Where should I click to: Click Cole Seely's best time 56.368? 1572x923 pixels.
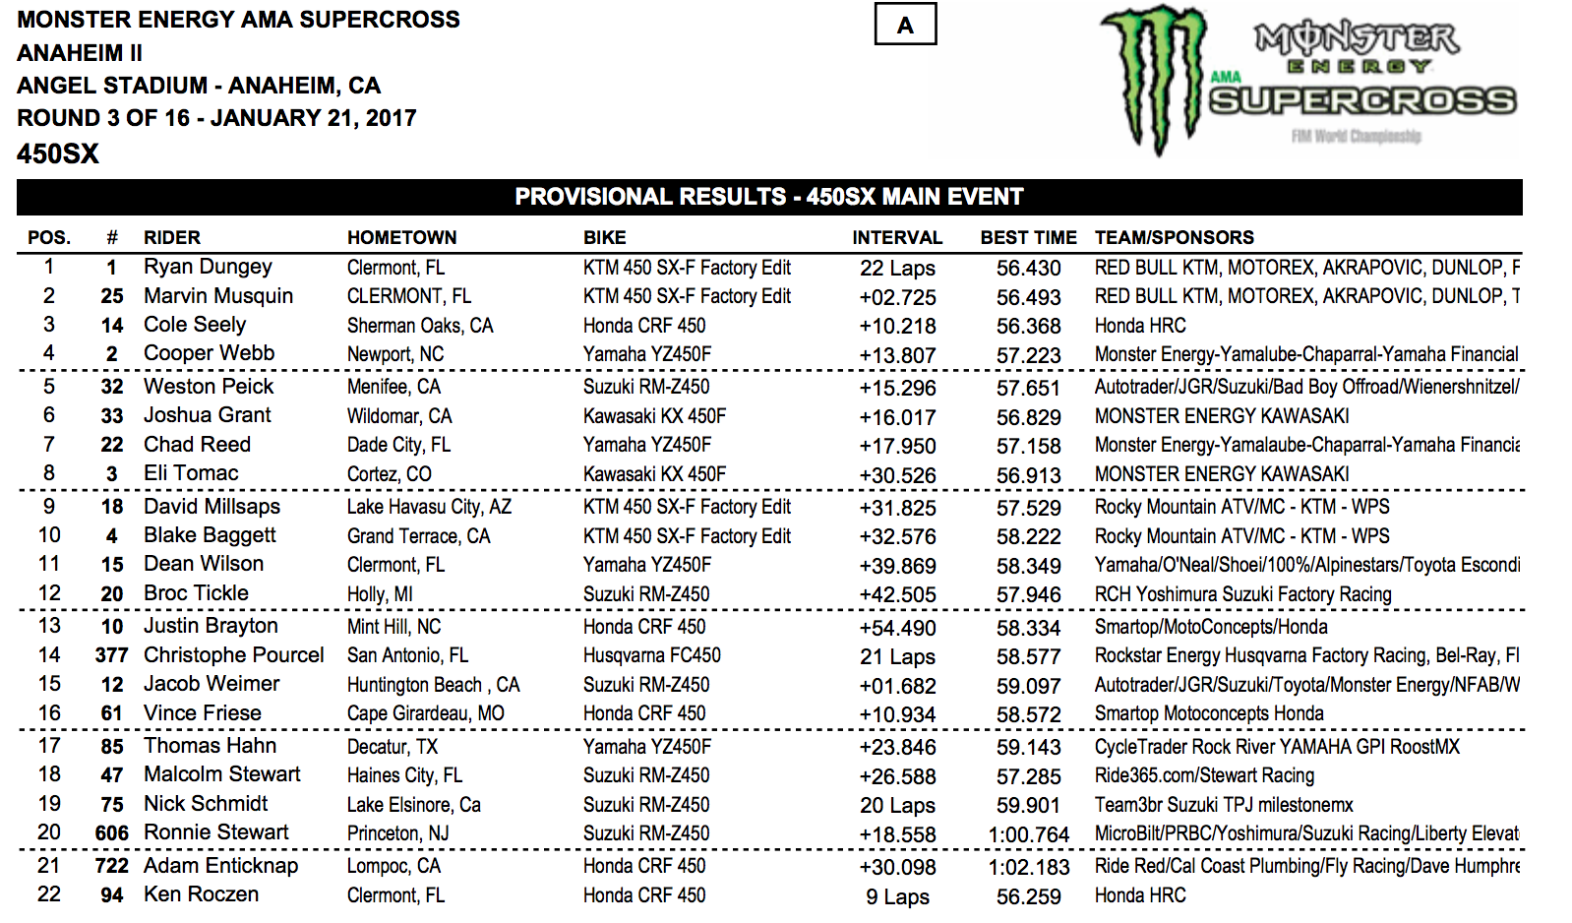coord(1028,326)
